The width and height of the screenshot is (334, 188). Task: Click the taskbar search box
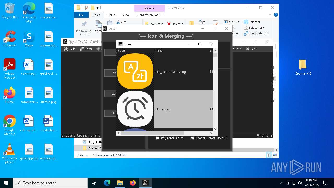pyautogui.click(x=50, y=183)
